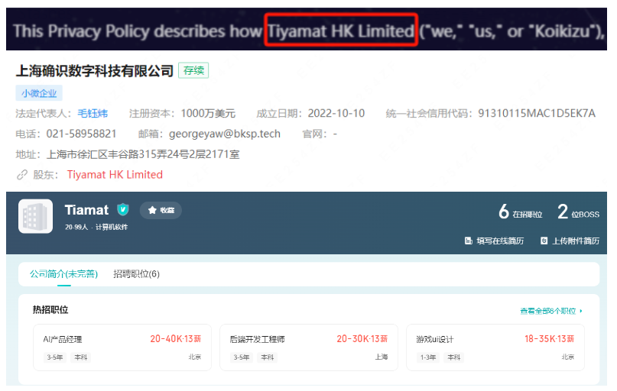Click the star favorite (收藏) button
Image resolution: width=617 pixels, height=391 pixels.
[161, 210]
